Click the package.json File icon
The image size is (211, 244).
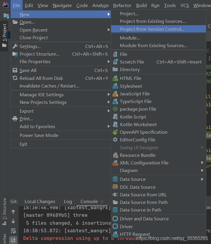pyautogui.click(x=115, y=109)
